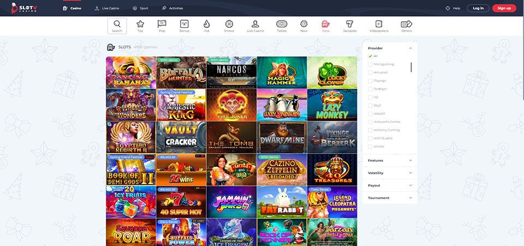Screen dimensions: 524x246
Task: Open the Jackpots seven category icon
Action: 349,24
